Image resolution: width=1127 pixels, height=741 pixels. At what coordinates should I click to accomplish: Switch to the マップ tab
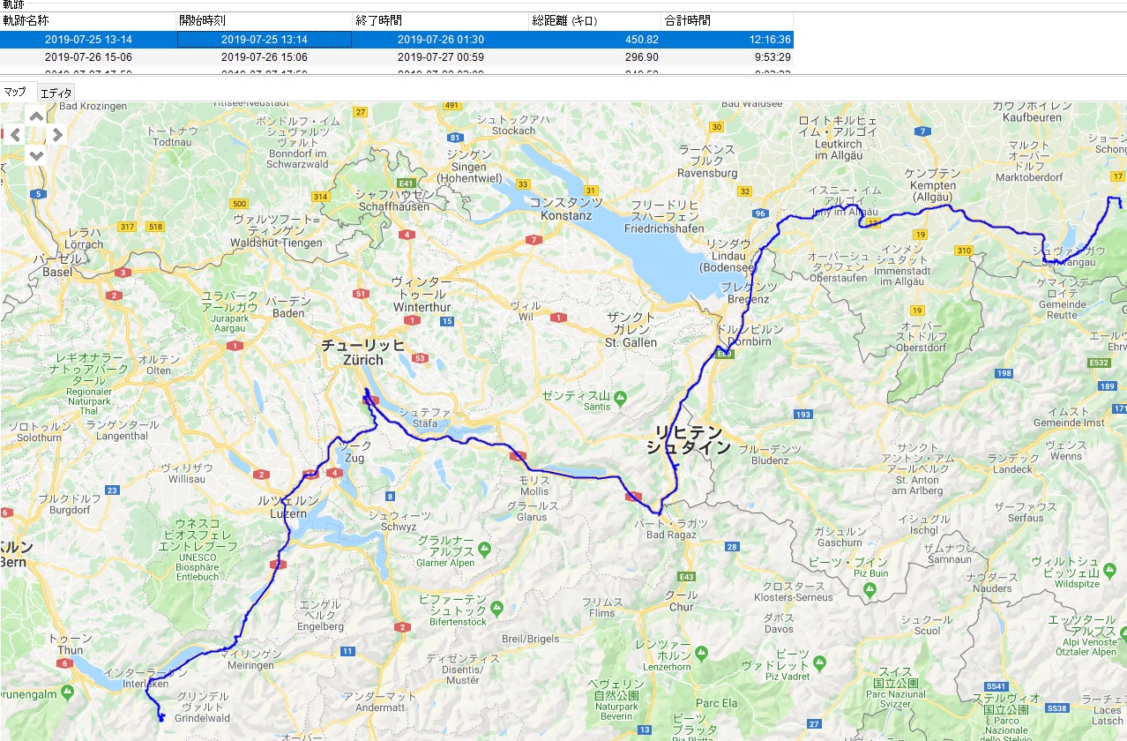tap(16, 92)
